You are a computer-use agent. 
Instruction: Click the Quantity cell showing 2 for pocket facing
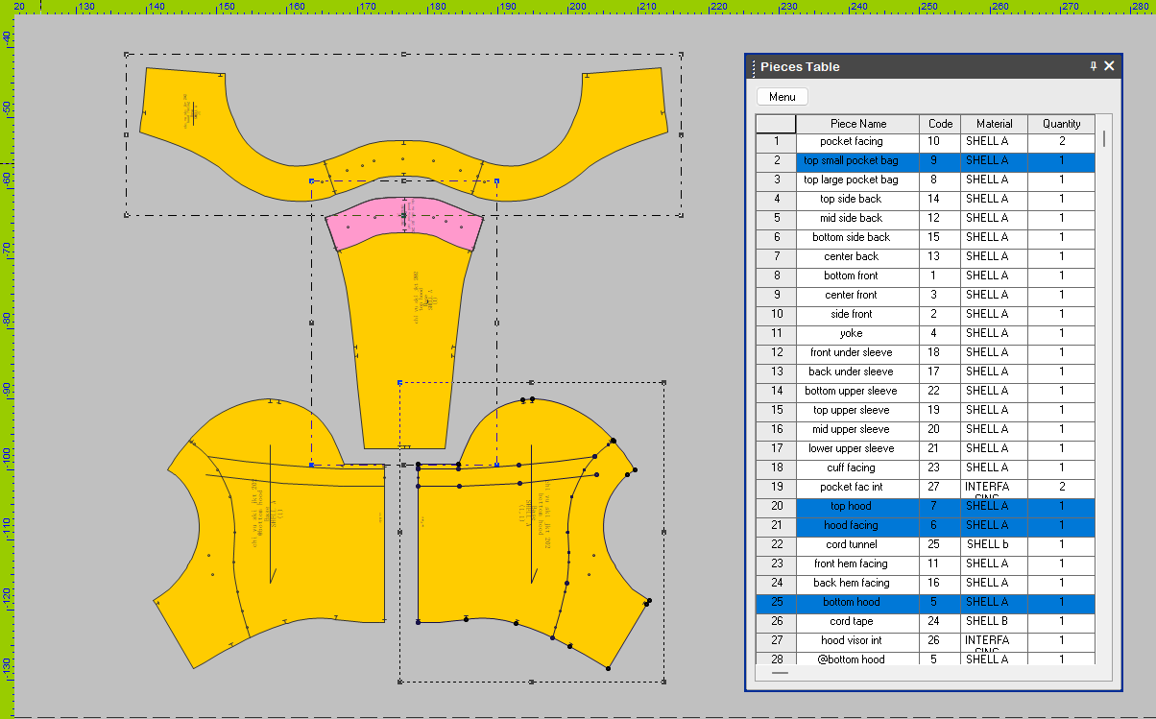click(x=1062, y=141)
